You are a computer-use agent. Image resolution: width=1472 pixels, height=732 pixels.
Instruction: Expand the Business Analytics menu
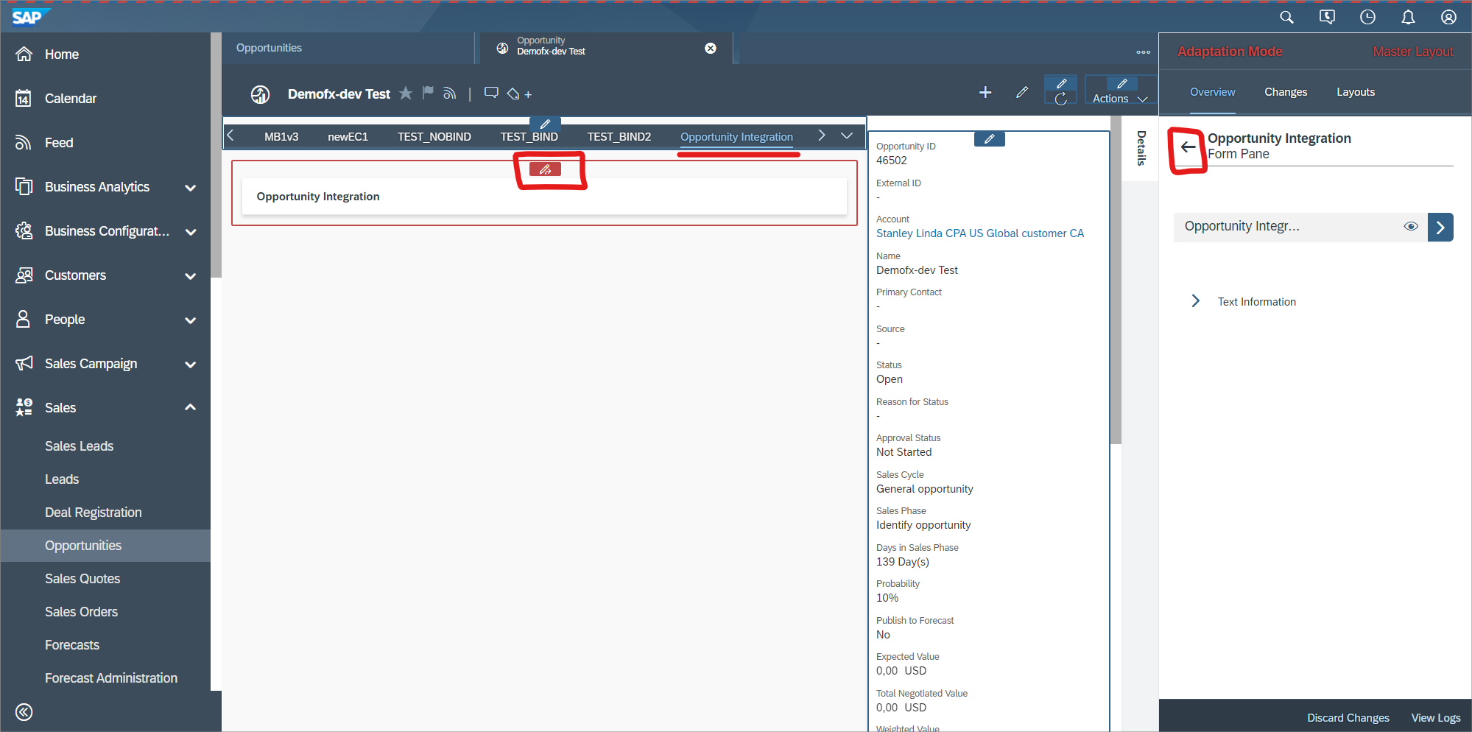tap(191, 188)
